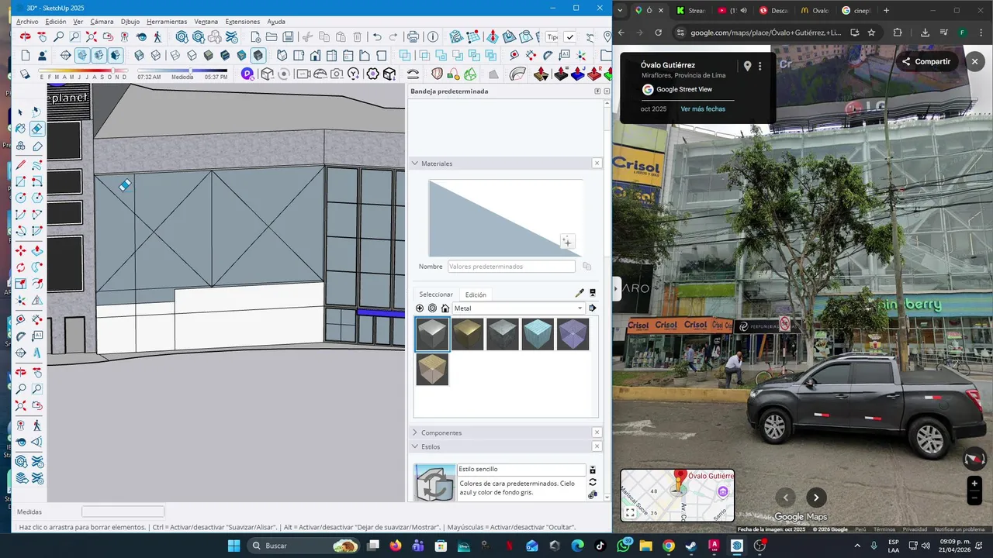The image size is (993, 558).
Task: Click Ver más fechas link in Street View
Action: [x=703, y=109]
